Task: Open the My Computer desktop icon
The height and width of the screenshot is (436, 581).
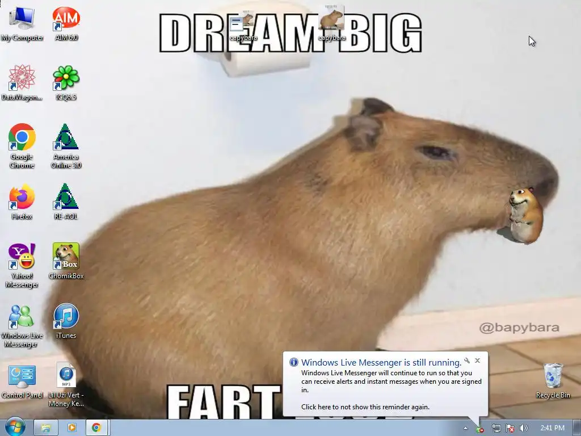Action: pos(22,23)
